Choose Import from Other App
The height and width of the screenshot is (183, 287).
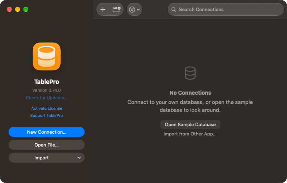click(x=190, y=134)
